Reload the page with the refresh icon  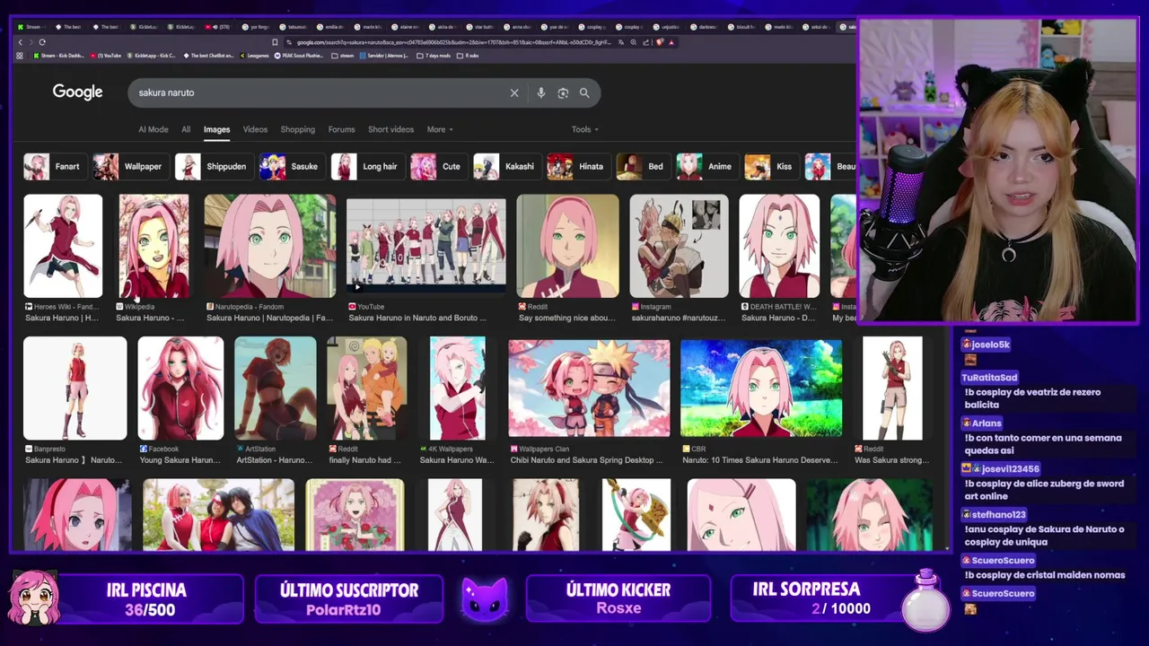click(x=42, y=42)
